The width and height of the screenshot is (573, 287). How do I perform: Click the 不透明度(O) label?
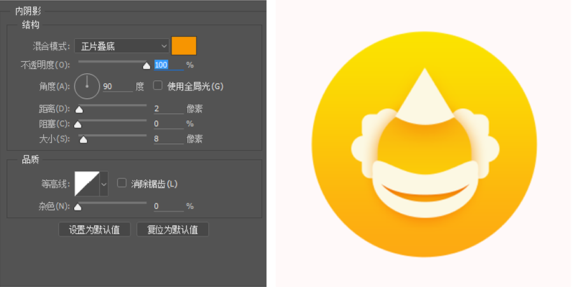45,65
